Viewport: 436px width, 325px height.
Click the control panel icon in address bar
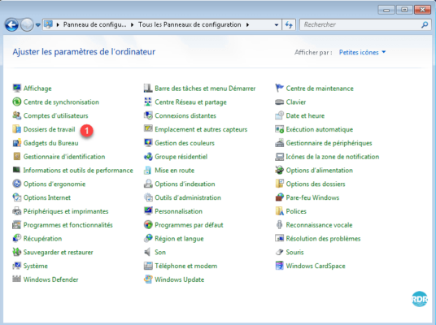click(x=48, y=24)
